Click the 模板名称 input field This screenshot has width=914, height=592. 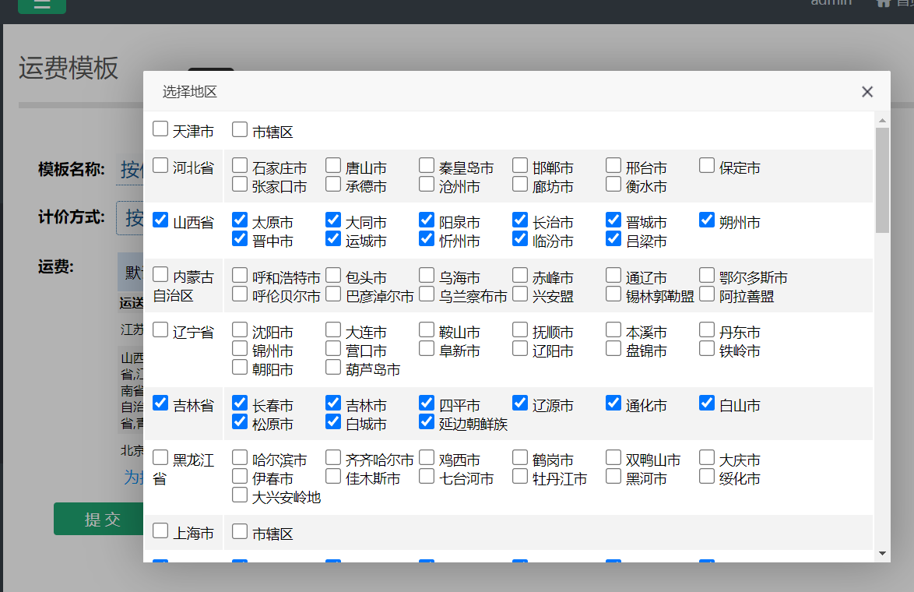[129, 170]
